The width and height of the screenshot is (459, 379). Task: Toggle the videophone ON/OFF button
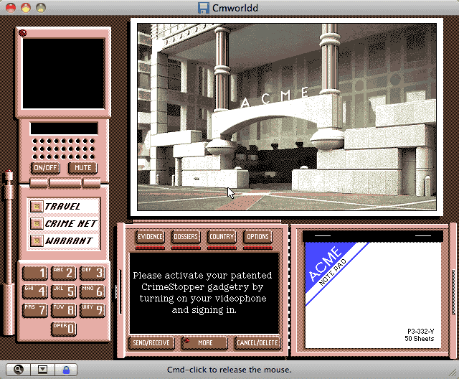(45, 168)
